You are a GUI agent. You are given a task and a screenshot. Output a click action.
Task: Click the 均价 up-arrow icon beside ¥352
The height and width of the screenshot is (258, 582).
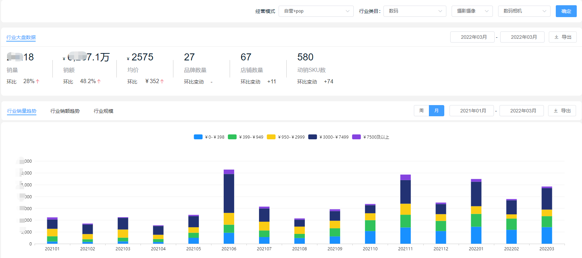pyautogui.click(x=162, y=81)
